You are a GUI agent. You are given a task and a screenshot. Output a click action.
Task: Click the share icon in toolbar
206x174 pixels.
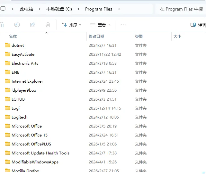point(32,25)
